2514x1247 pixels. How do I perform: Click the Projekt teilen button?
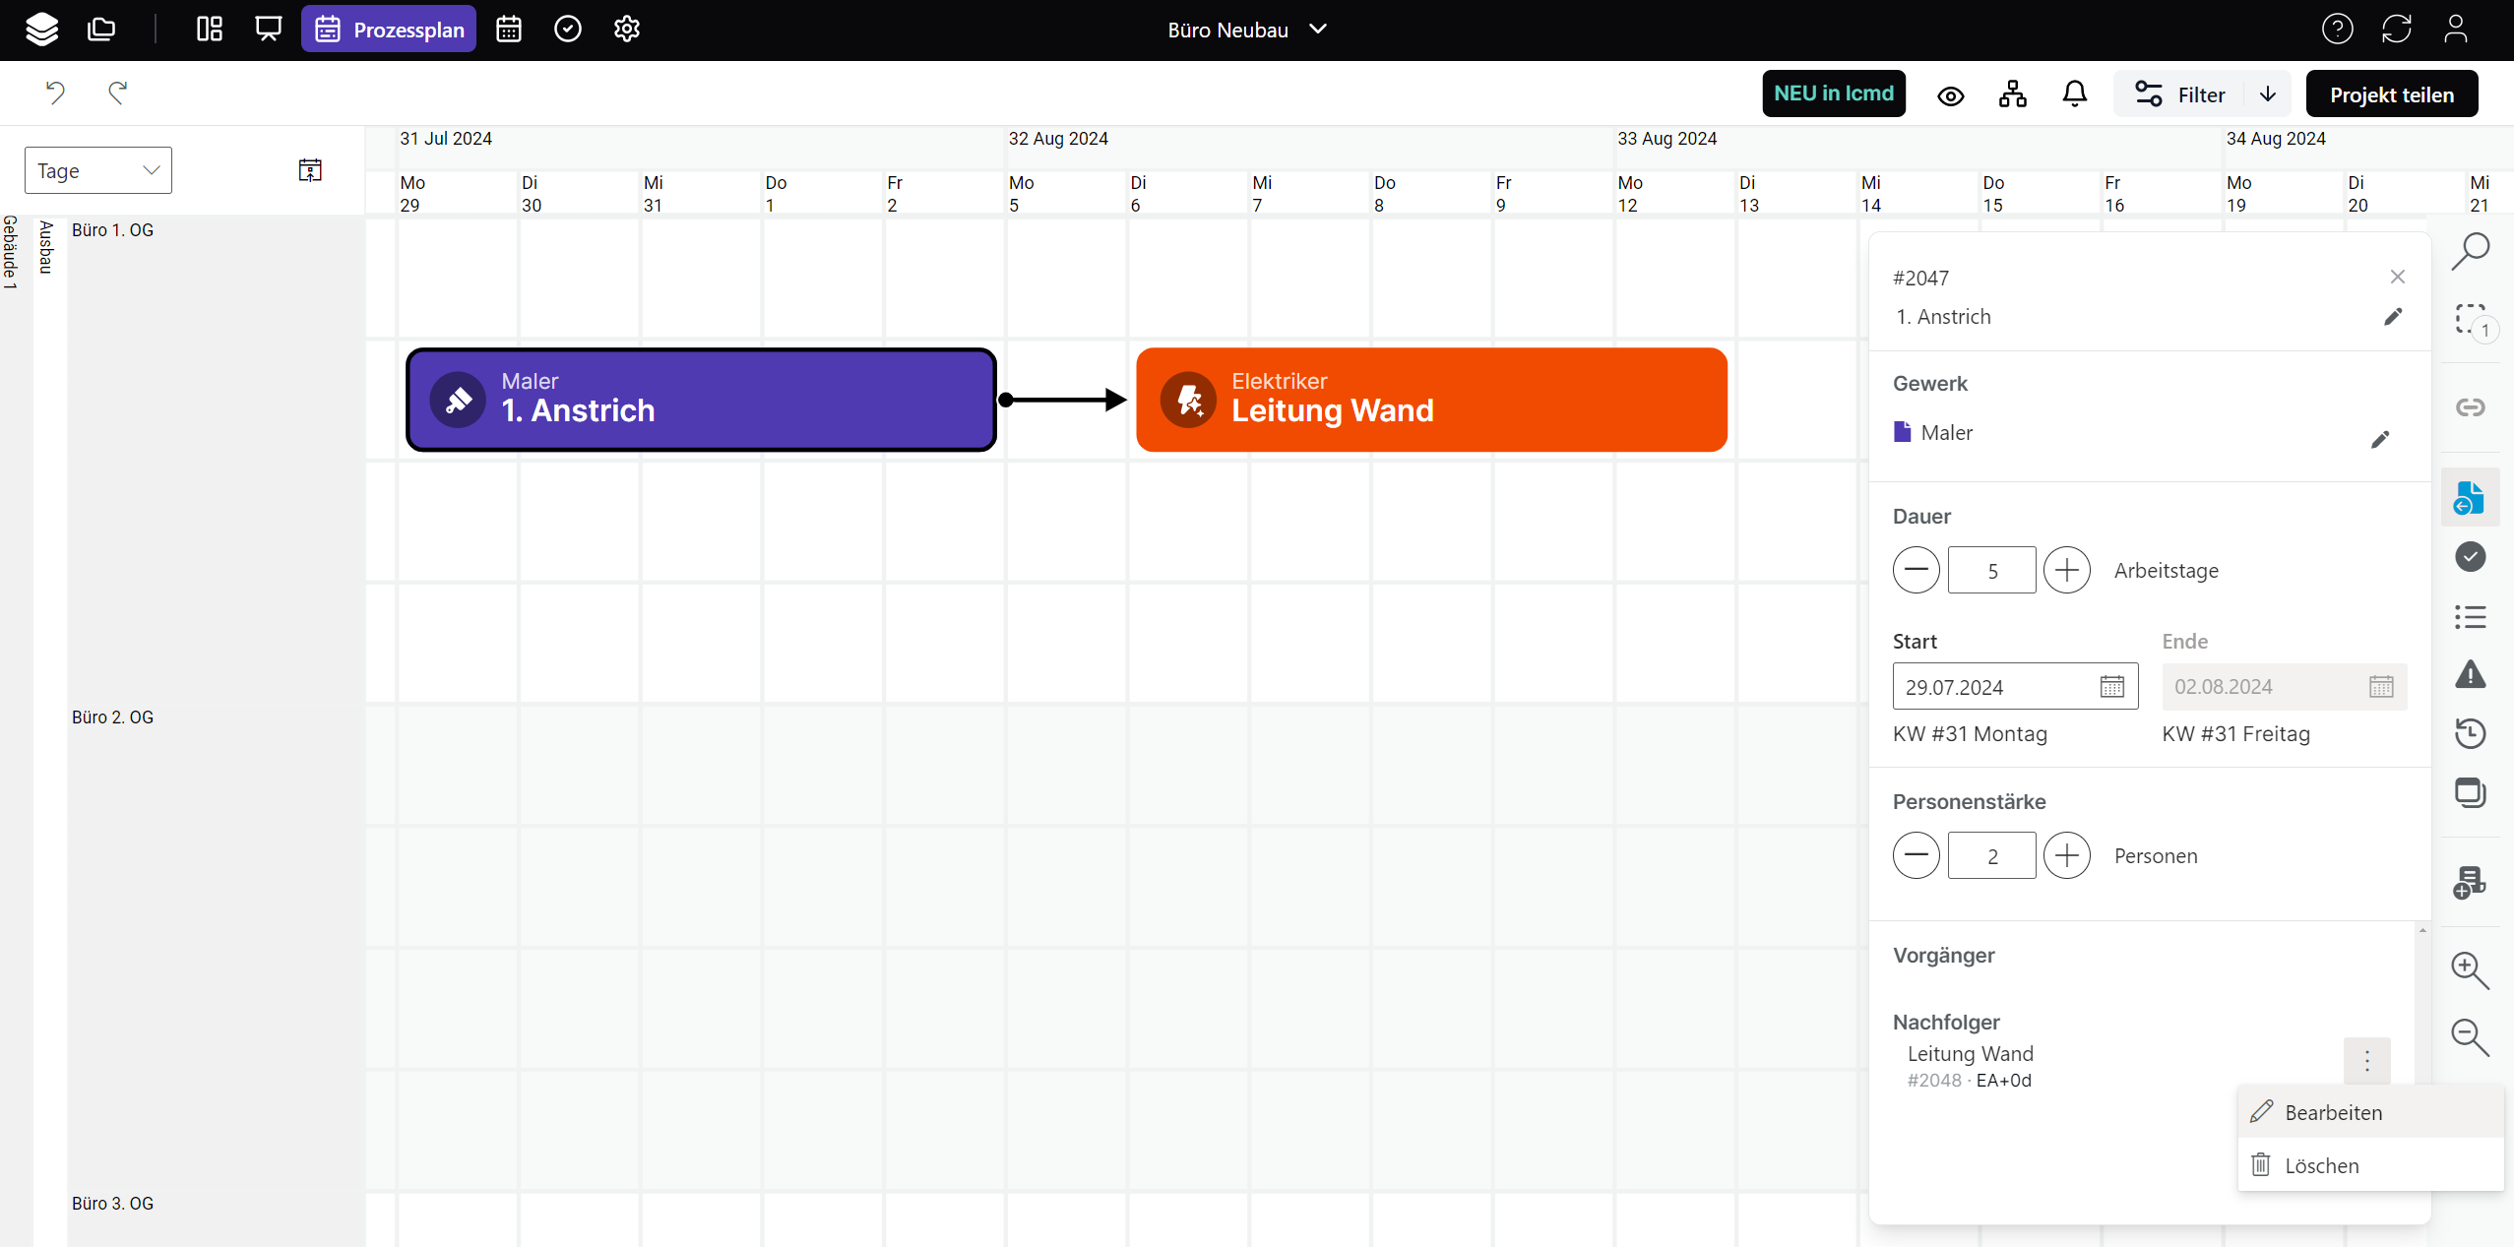click(2391, 94)
